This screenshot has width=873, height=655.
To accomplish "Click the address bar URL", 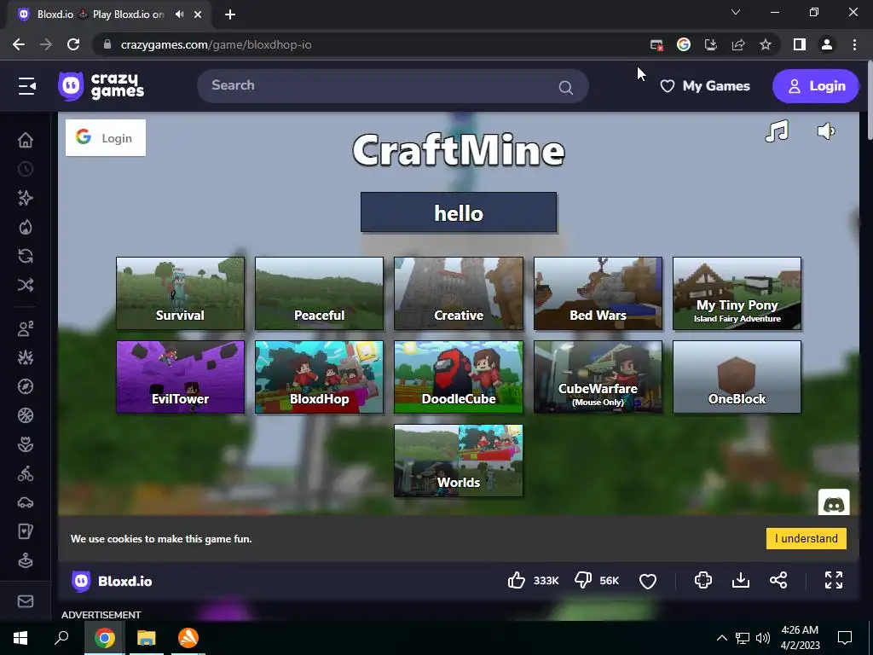I will click(x=216, y=44).
